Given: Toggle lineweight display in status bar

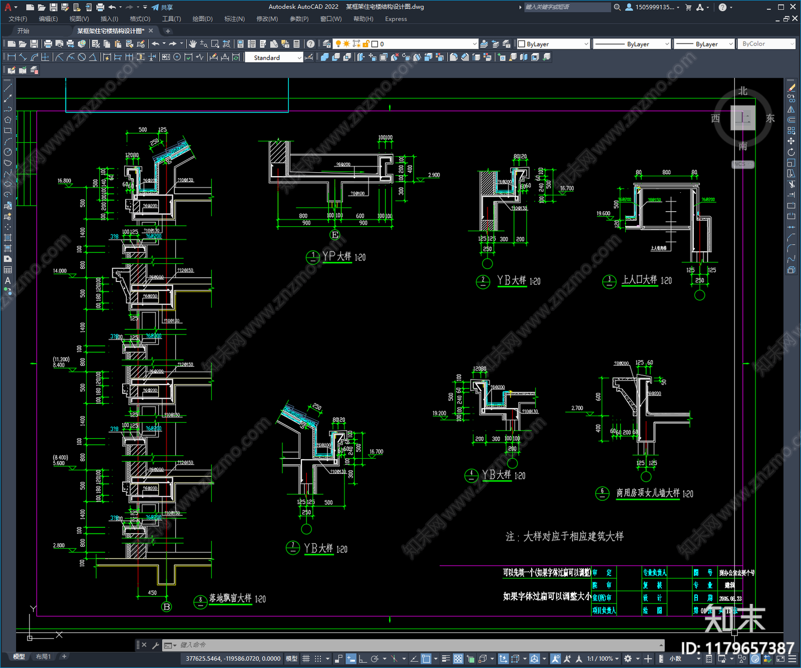Looking at the screenshot, I should tap(446, 659).
